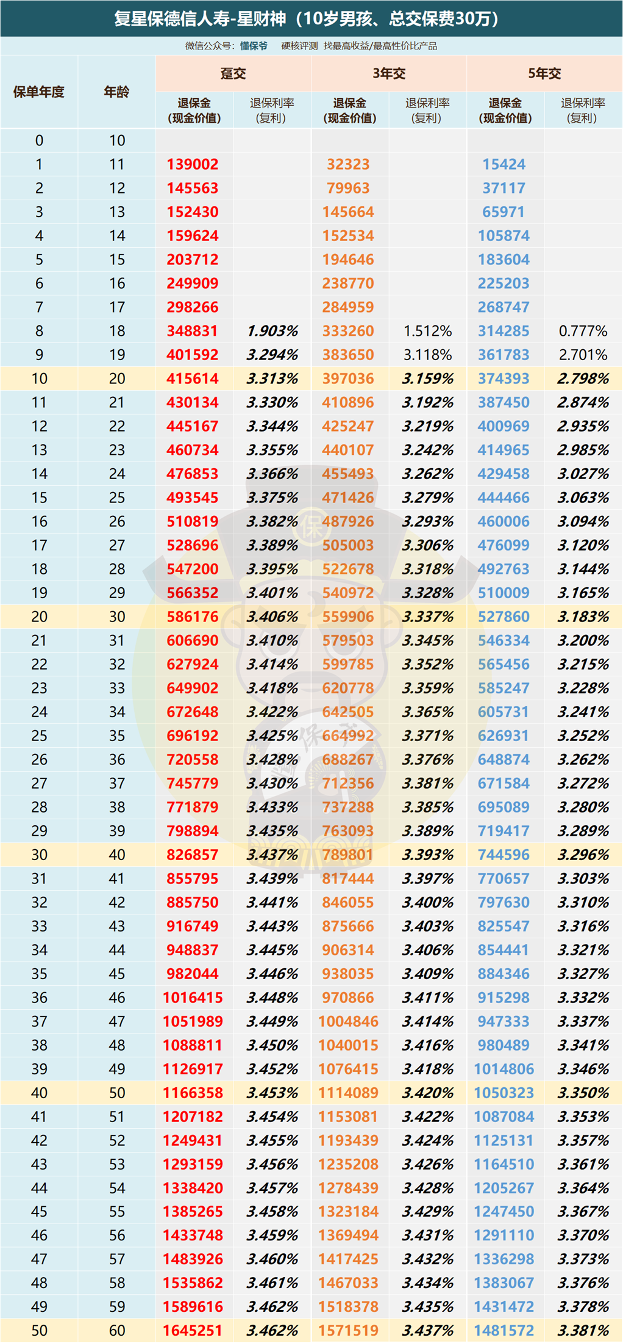Screen dimensions: 623x1343
Task: Click the orange value 1004846
Action: click(x=348, y=1021)
